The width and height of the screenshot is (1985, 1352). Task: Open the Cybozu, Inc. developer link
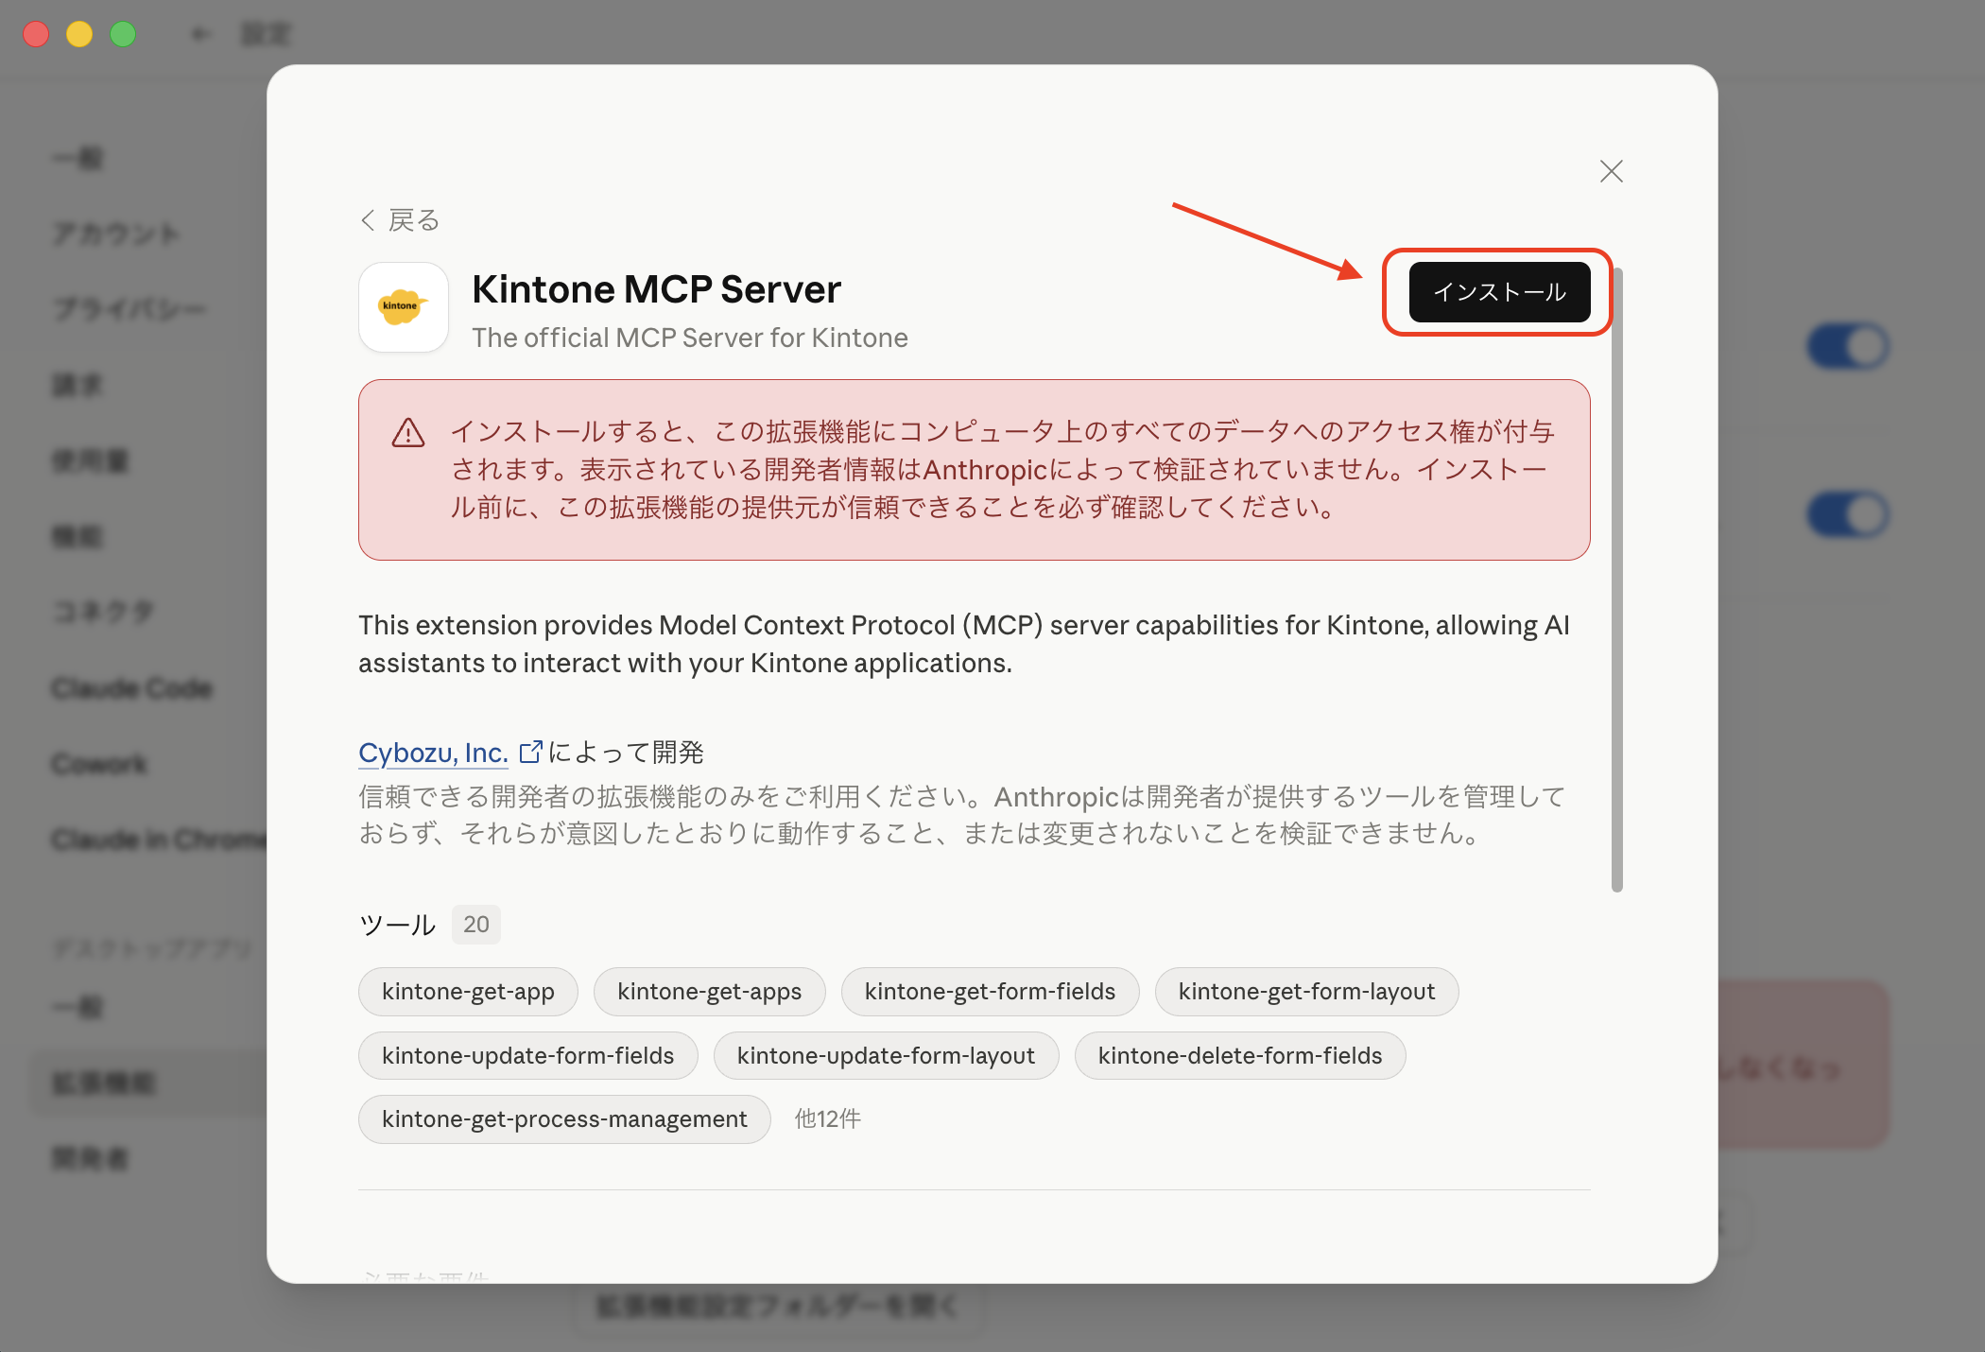[x=433, y=753]
